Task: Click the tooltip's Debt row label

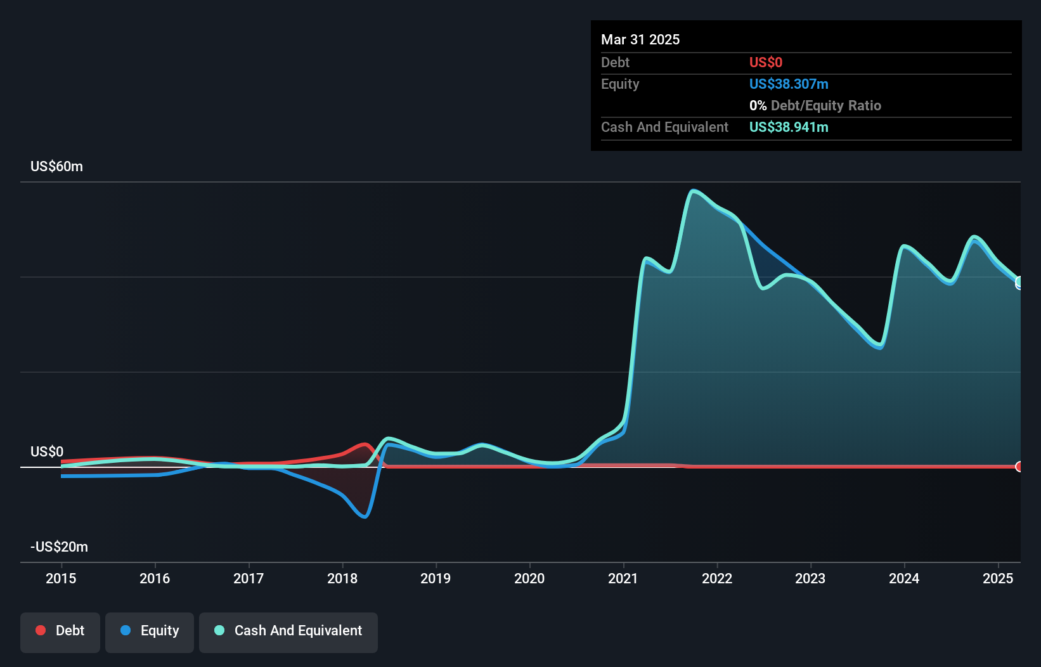Action: (615, 62)
